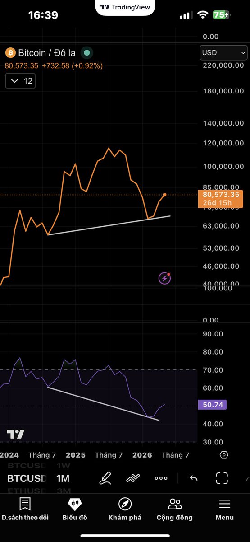Tap the 120,000.00 price axis label

(224, 143)
